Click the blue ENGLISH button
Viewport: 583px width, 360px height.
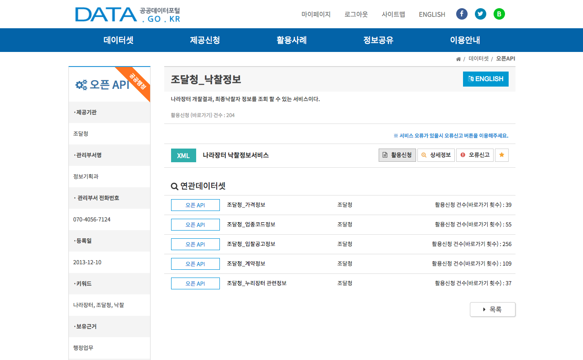(486, 79)
